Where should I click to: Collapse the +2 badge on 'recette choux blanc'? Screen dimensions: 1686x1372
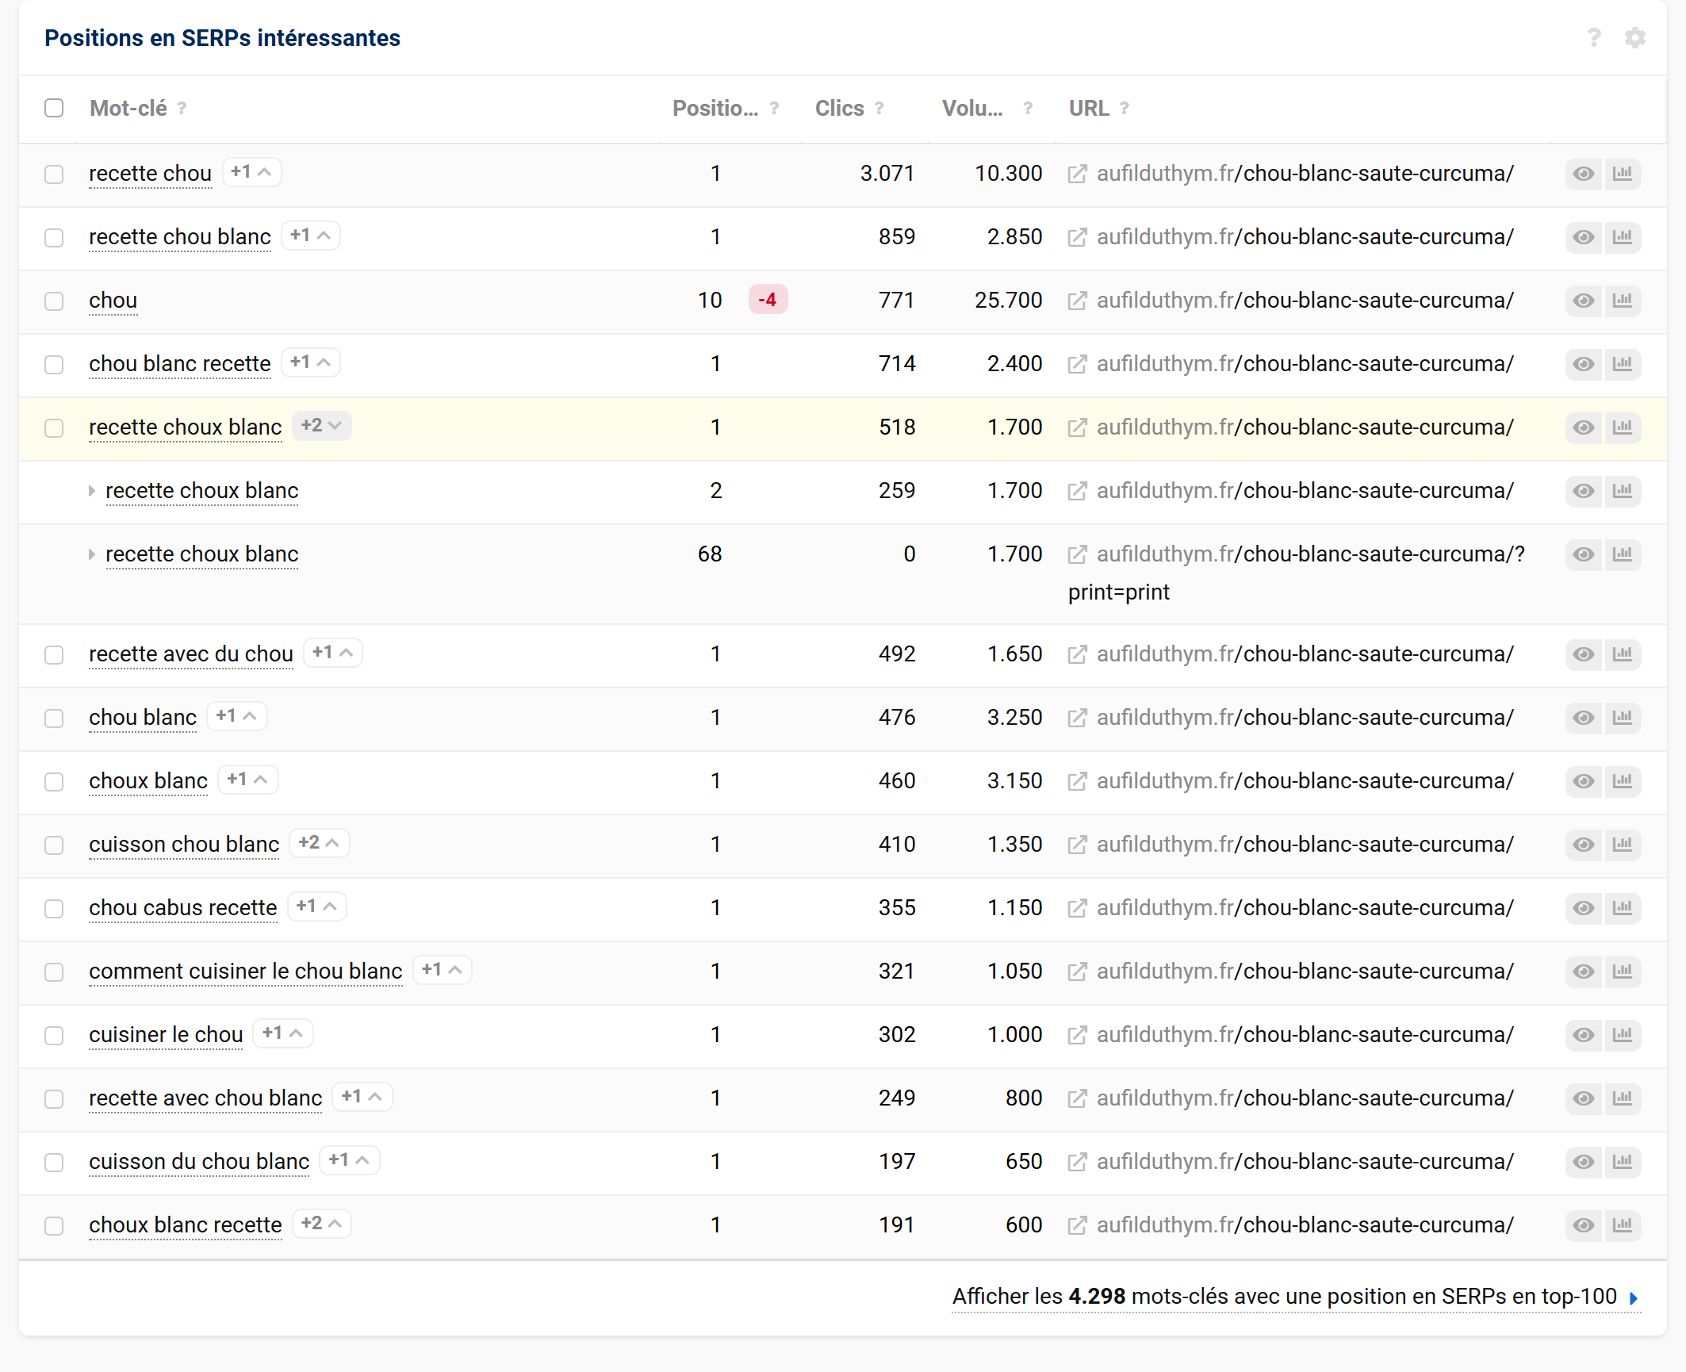(321, 426)
